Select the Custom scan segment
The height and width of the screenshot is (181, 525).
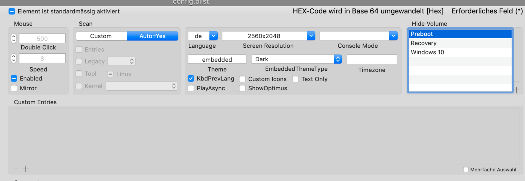click(101, 36)
